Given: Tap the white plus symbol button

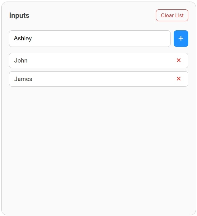Looking at the screenshot, I should (x=181, y=38).
